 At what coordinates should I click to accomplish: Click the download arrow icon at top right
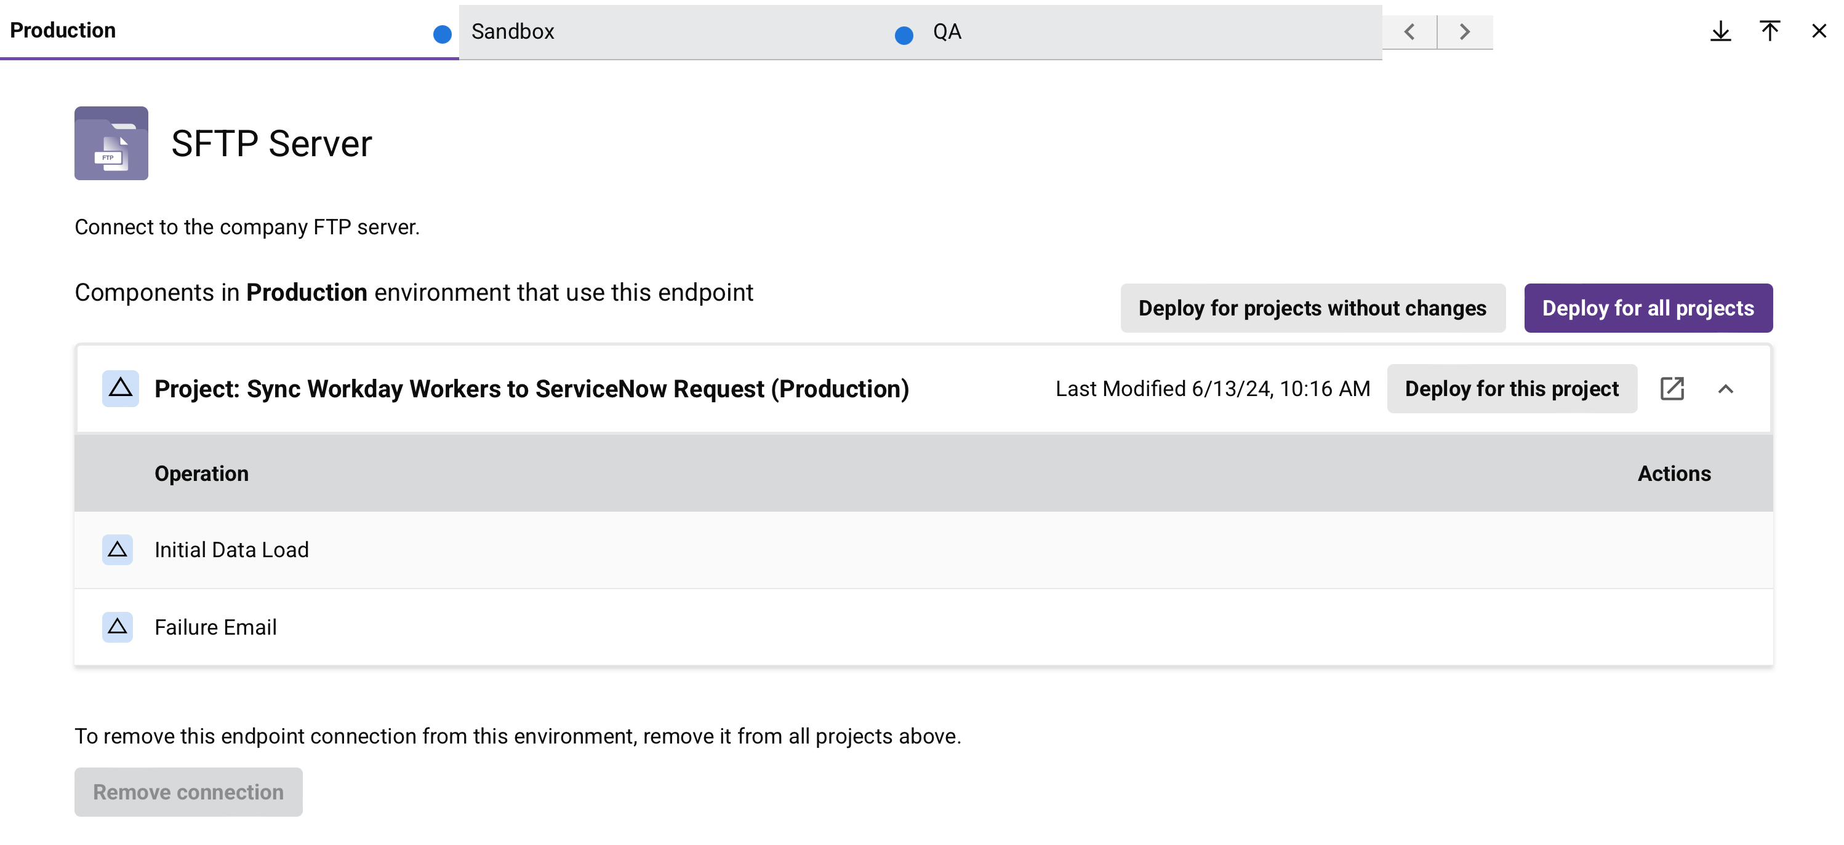1720,31
